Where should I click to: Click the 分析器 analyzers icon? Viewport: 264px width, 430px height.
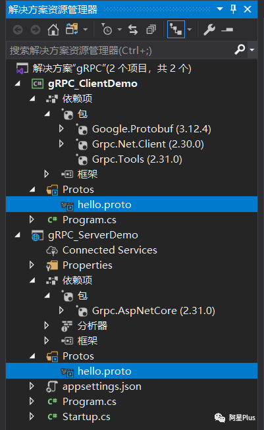(67, 326)
